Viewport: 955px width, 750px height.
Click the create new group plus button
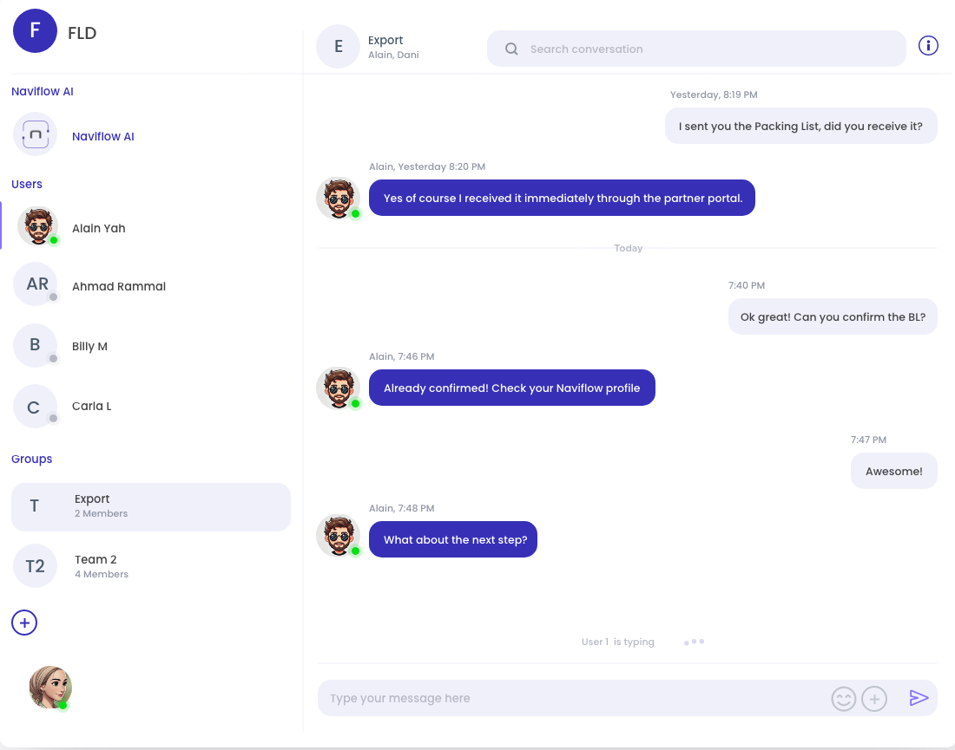click(x=24, y=623)
